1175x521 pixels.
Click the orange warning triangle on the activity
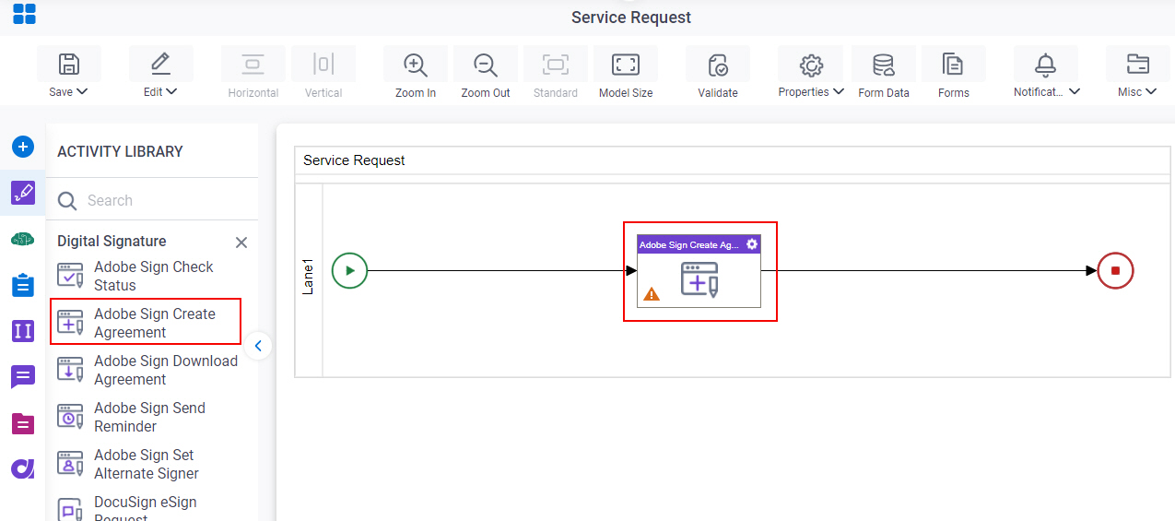652,294
